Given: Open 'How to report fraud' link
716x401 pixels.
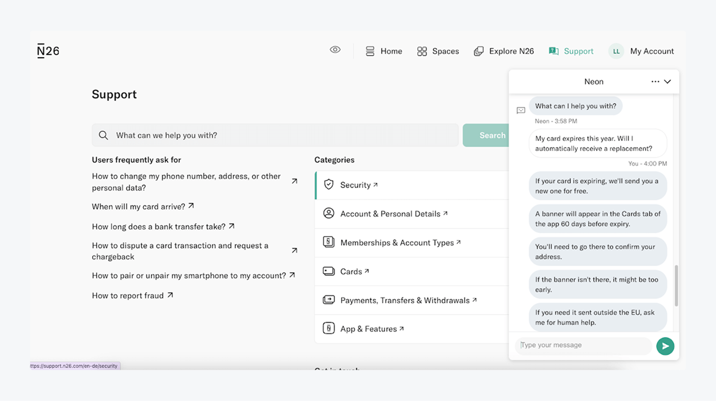Looking at the screenshot, I should (128, 296).
